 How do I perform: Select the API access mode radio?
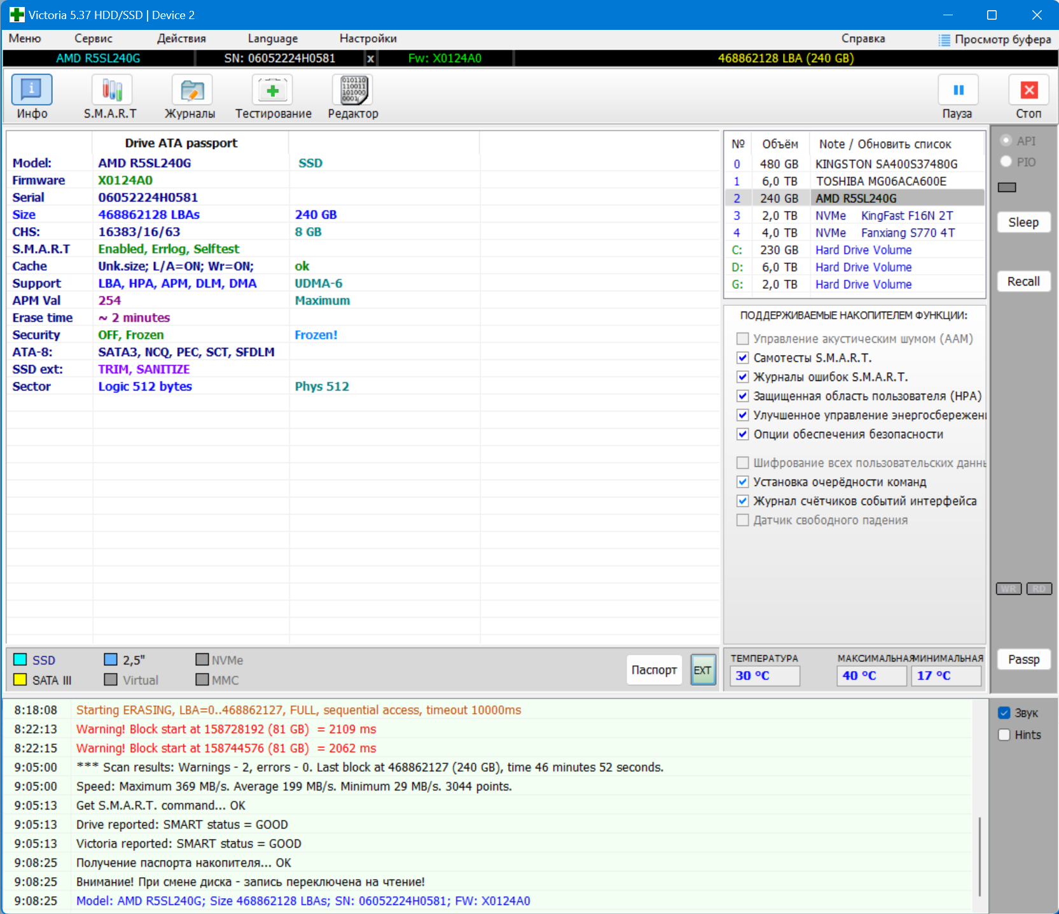1006,141
